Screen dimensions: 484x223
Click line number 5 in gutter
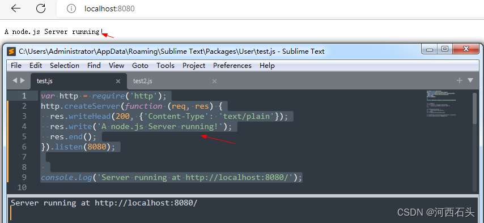24,136
